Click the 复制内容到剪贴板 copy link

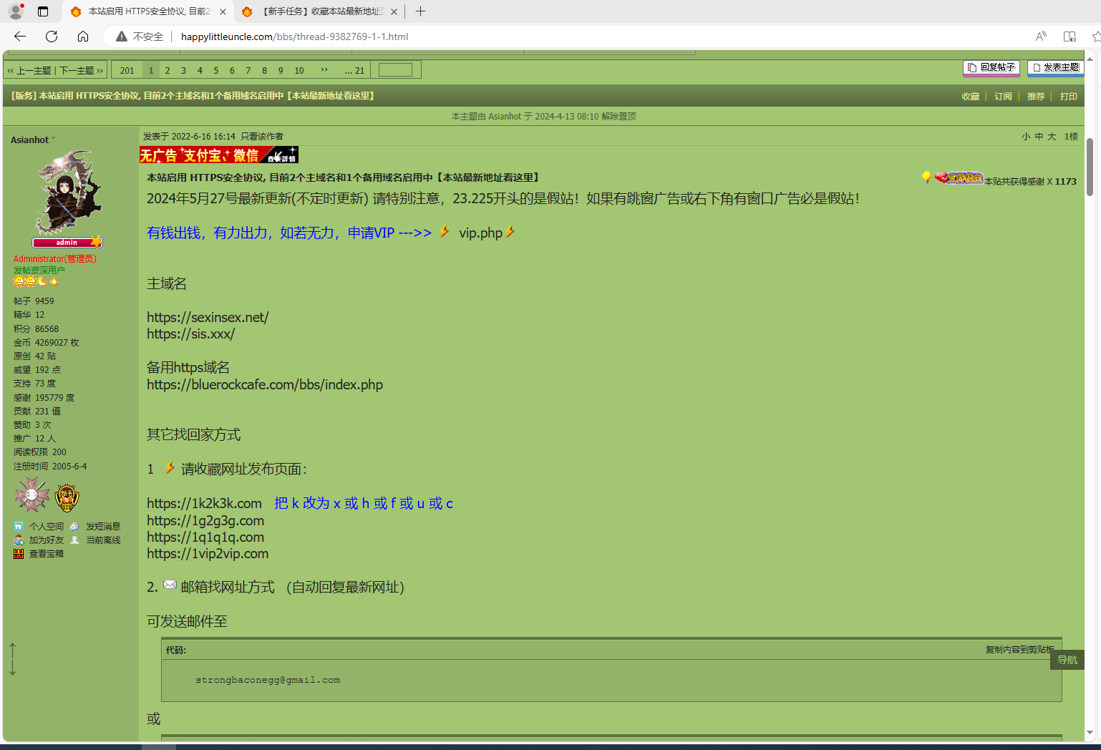tap(1019, 649)
